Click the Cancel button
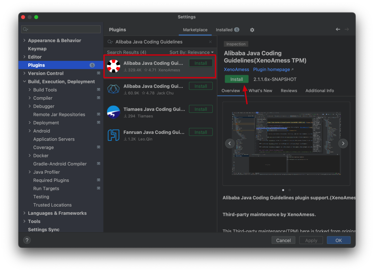 click(283, 240)
